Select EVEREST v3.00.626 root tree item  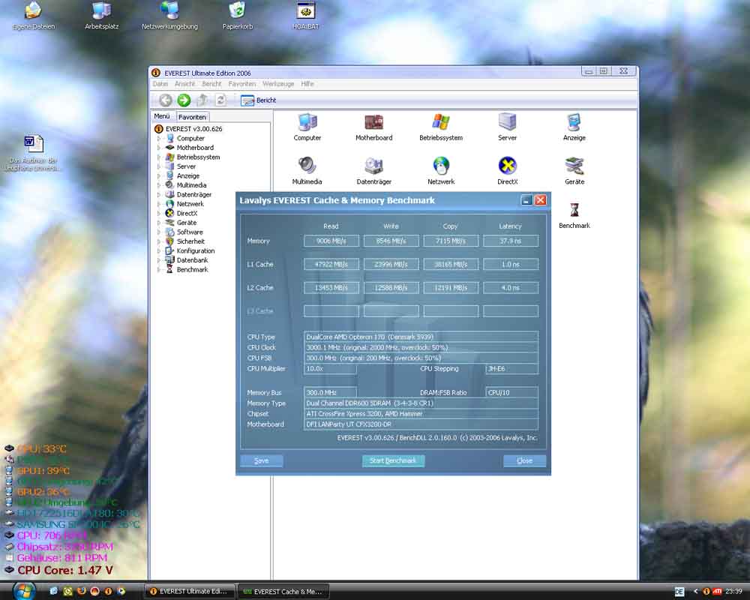(193, 129)
